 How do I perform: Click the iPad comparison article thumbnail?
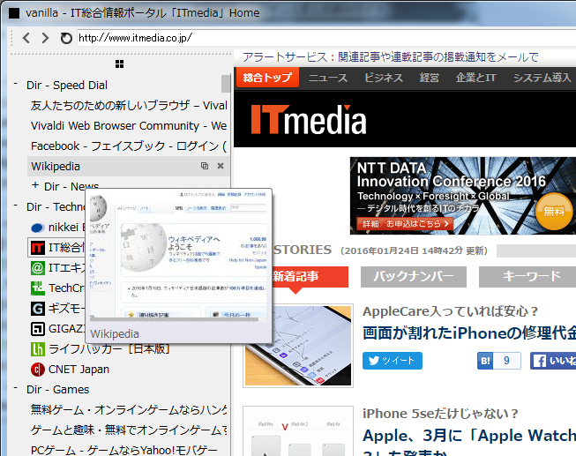pos(298,431)
